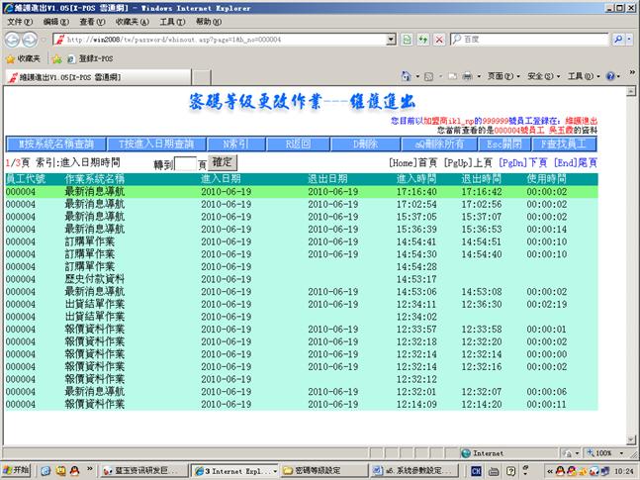Click the 开始 Start button on taskbar
The height and width of the screenshot is (480, 640).
17,470
